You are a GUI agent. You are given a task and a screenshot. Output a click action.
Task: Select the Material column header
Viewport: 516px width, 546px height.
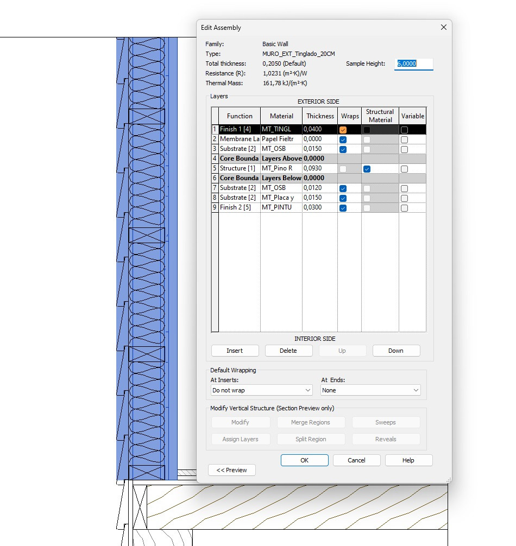(281, 116)
